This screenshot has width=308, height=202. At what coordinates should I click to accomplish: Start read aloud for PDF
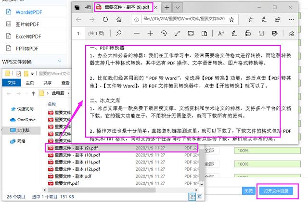coord(221,33)
